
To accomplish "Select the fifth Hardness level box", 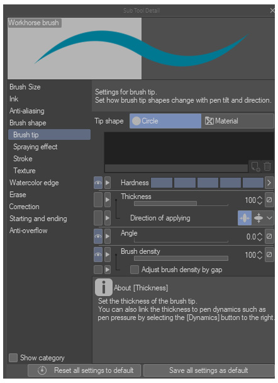I will (253, 183).
